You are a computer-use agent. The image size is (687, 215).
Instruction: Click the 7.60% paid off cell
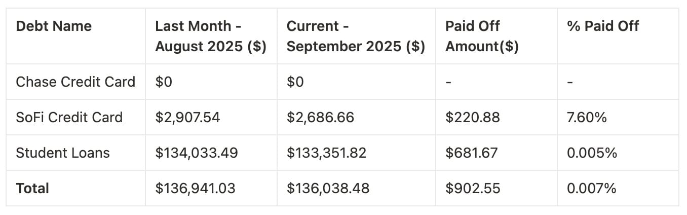click(x=587, y=117)
